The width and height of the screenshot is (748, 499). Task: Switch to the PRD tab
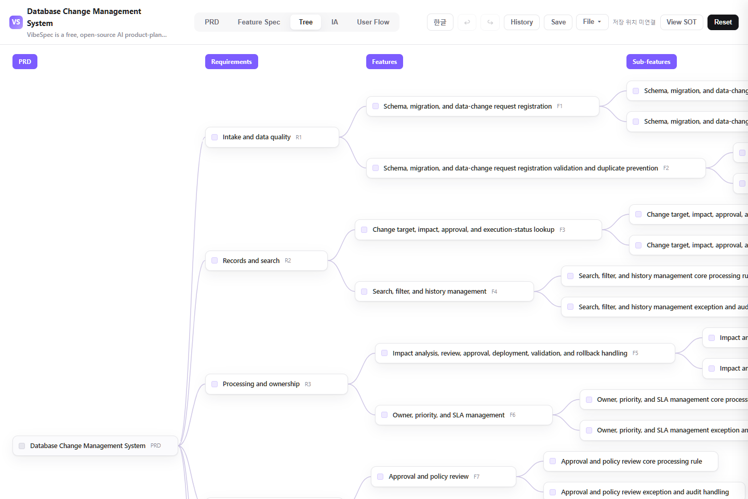[212, 22]
